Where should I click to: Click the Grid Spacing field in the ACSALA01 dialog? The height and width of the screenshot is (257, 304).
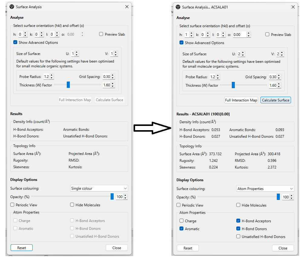(273, 77)
